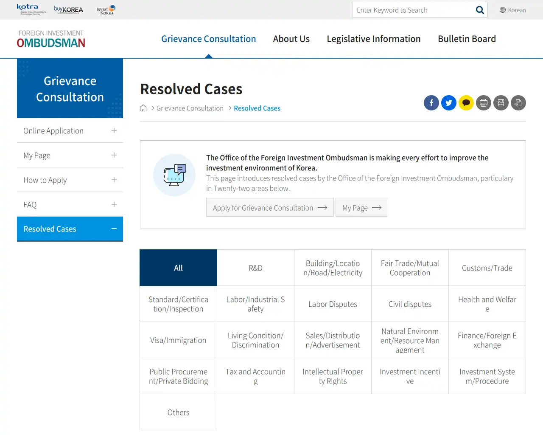
Task: Click the save-as-image icon
Action: pos(501,103)
